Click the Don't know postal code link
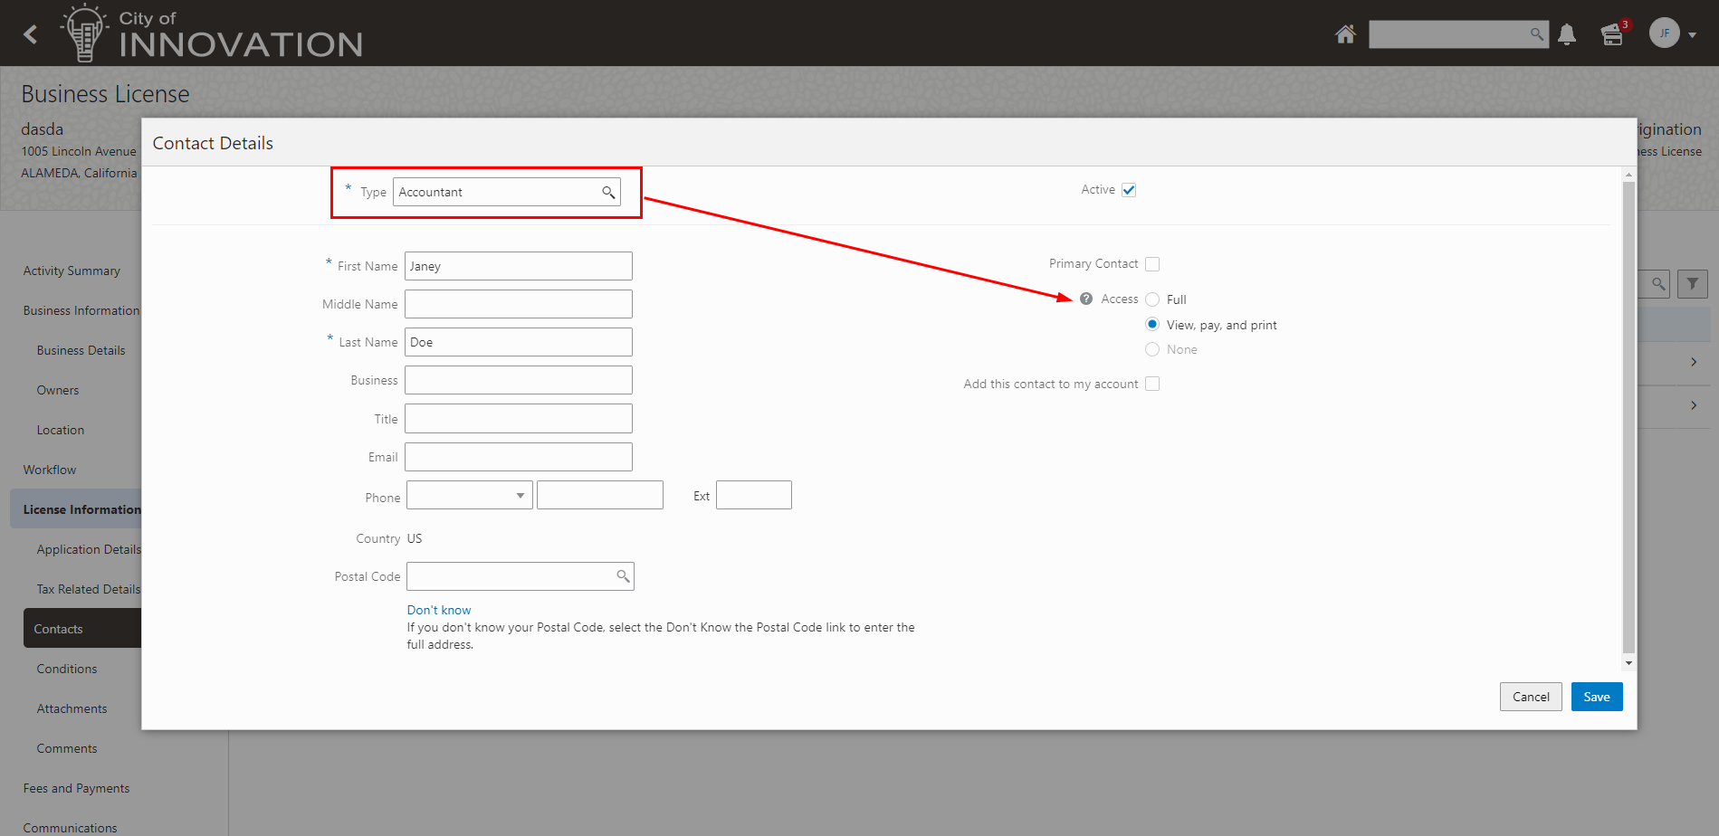Viewport: 1719px width, 836px height. coord(439,610)
